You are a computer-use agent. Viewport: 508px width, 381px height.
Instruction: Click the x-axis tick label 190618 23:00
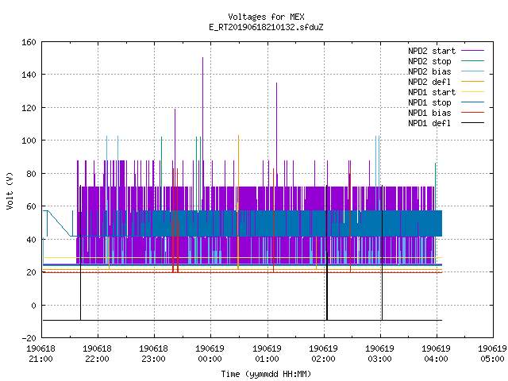pyautogui.click(x=153, y=354)
